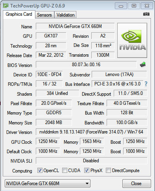Screen dimensions: 155x191
Task: Select the Graphics Card tab
Action: point(19,14)
